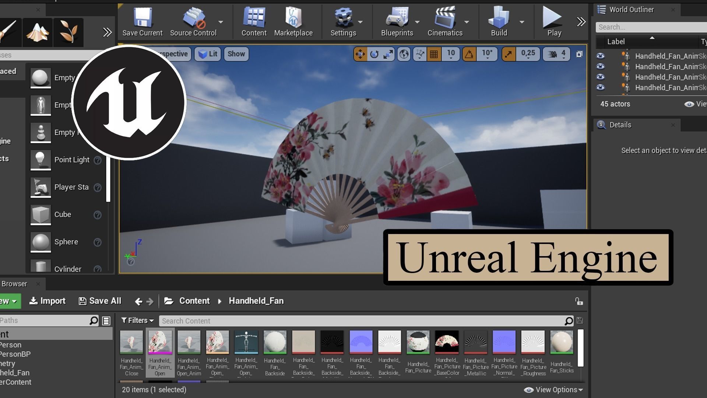Screen dimensions: 707x398
Task: Open Blueprints dropdown arrow
Action: click(417, 22)
